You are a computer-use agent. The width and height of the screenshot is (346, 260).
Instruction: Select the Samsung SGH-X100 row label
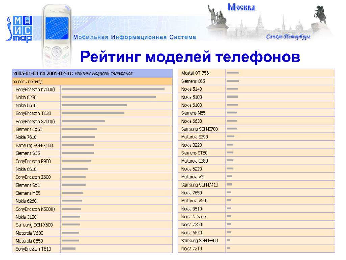pyautogui.click(x=34, y=145)
